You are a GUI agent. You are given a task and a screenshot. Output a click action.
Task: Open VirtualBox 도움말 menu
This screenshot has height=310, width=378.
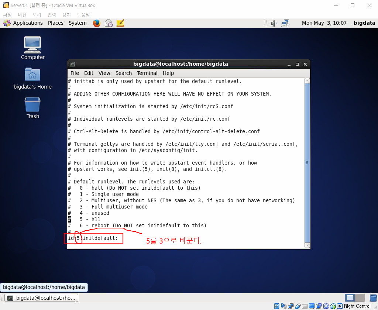83,15
